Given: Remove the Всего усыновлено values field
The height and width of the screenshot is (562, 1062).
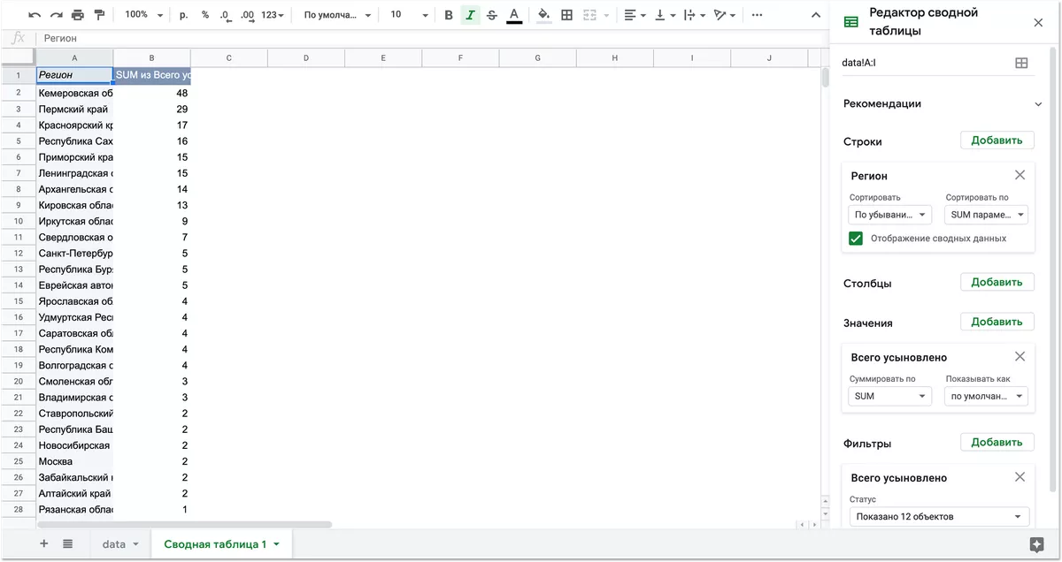Looking at the screenshot, I should click(x=1020, y=356).
